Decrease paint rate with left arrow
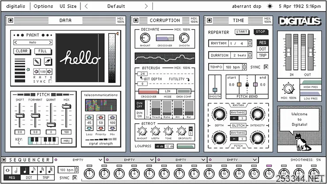327x184 pixels. 36,72
